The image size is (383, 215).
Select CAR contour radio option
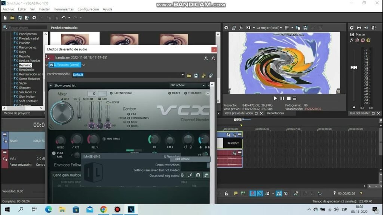tap(129, 114)
